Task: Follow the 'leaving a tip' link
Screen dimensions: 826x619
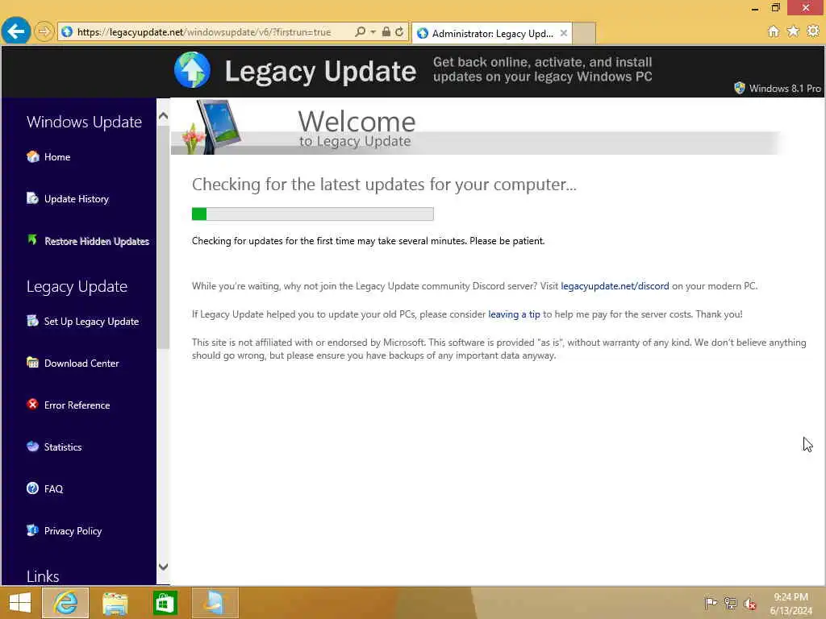Action: [514, 314]
